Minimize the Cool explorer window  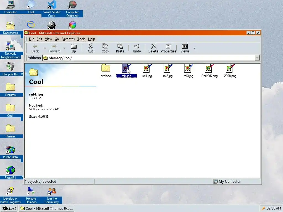[x=248, y=33]
